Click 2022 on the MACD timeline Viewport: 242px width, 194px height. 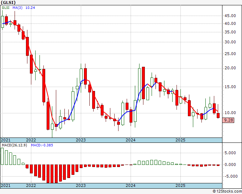31,185
